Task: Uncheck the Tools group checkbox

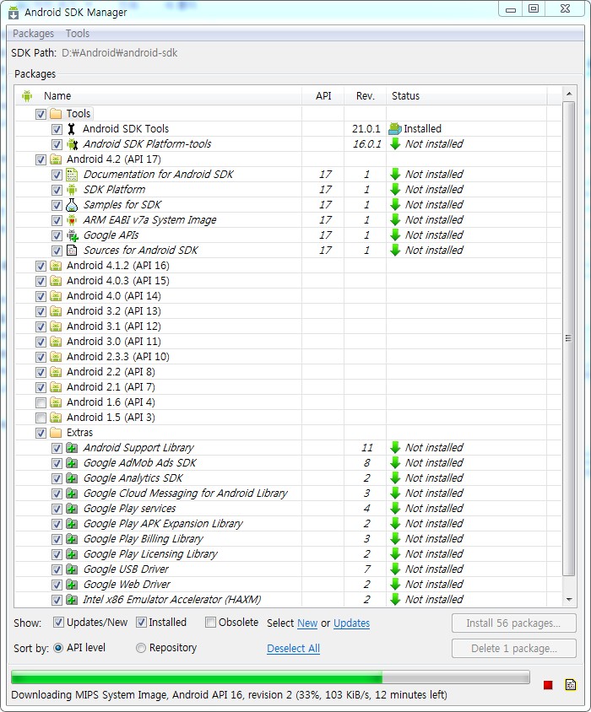Action: click(x=41, y=114)
